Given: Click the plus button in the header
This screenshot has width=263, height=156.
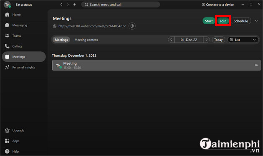Looking at the screenshot, I should [x=74, y=5].
